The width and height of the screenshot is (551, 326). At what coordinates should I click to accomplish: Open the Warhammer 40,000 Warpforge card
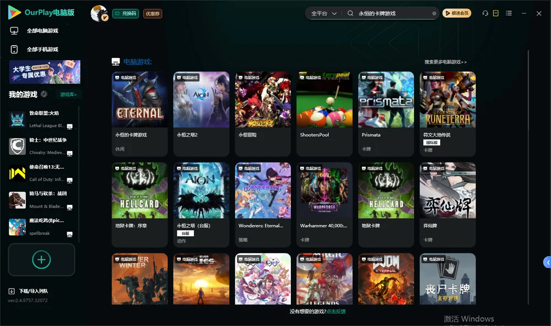[325, 205]
